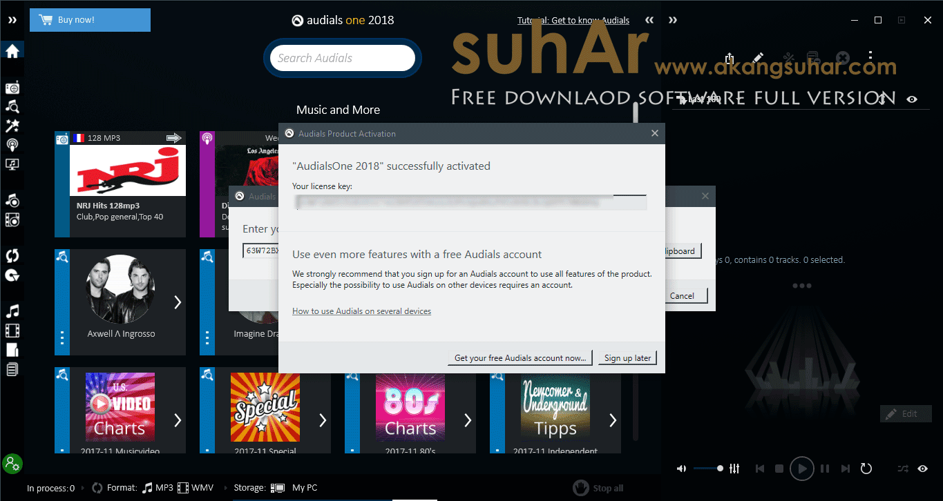Open the Save Video film-strip recorder icon
Viewport: 943px width, 501px height.
pos(12,220)
